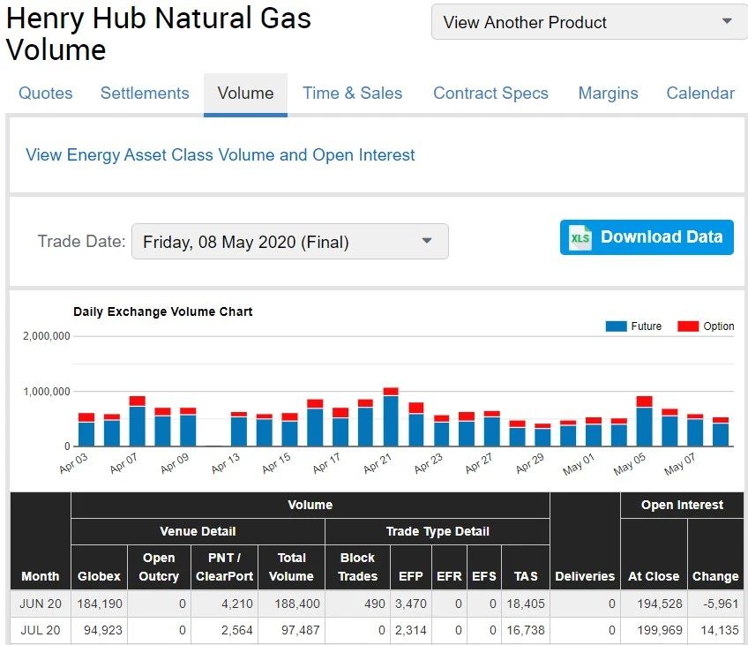Open Energy Asset Class Volume link

pyautogui.click(x=221, y=155)
